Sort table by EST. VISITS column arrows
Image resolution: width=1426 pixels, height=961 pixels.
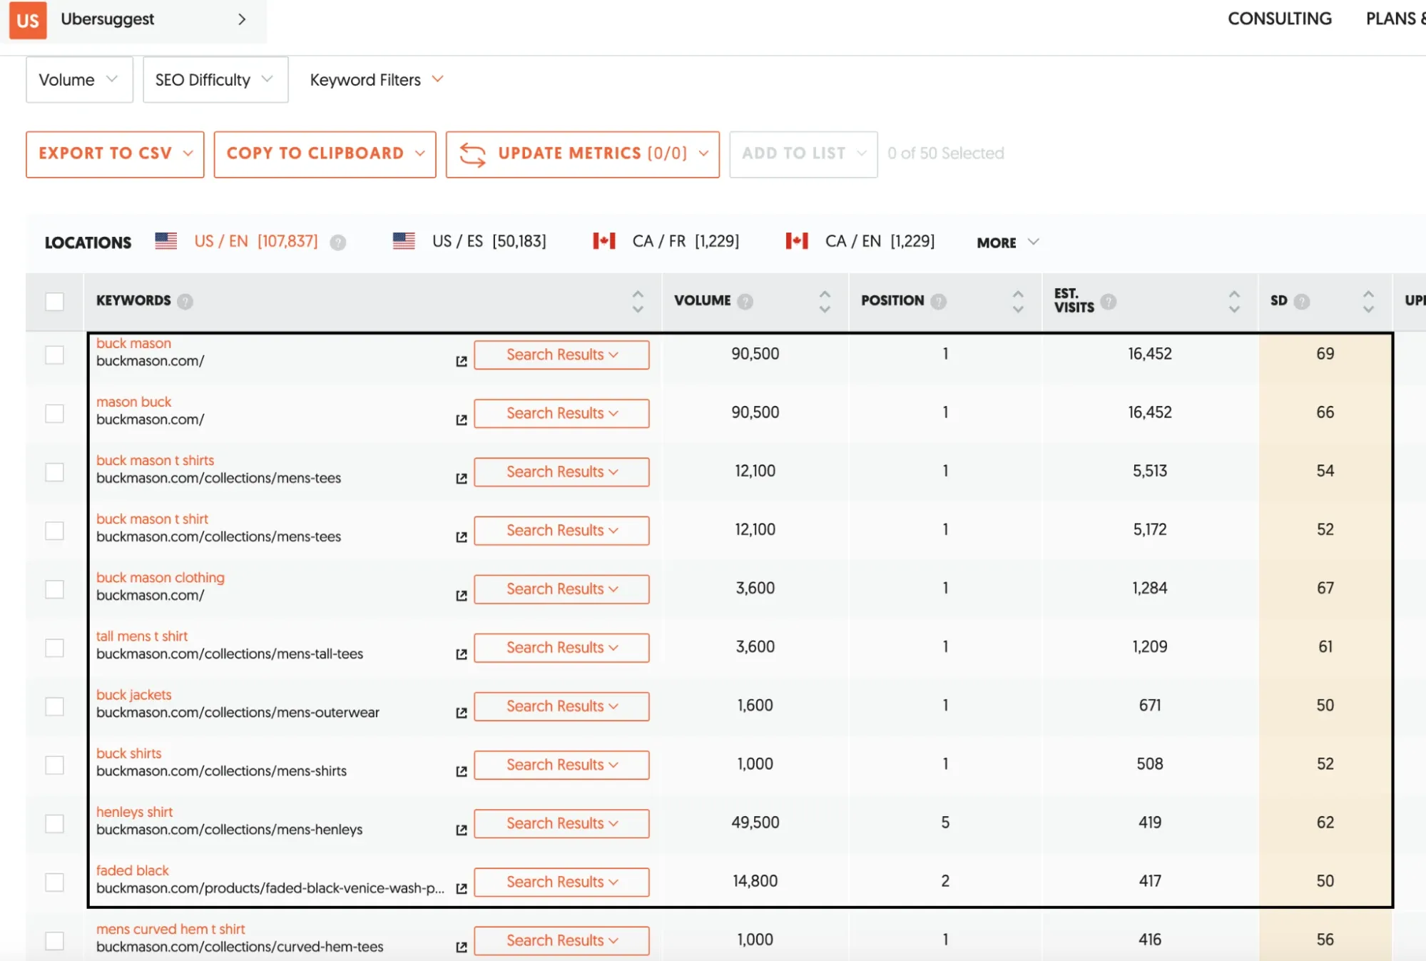(1234, 301)
